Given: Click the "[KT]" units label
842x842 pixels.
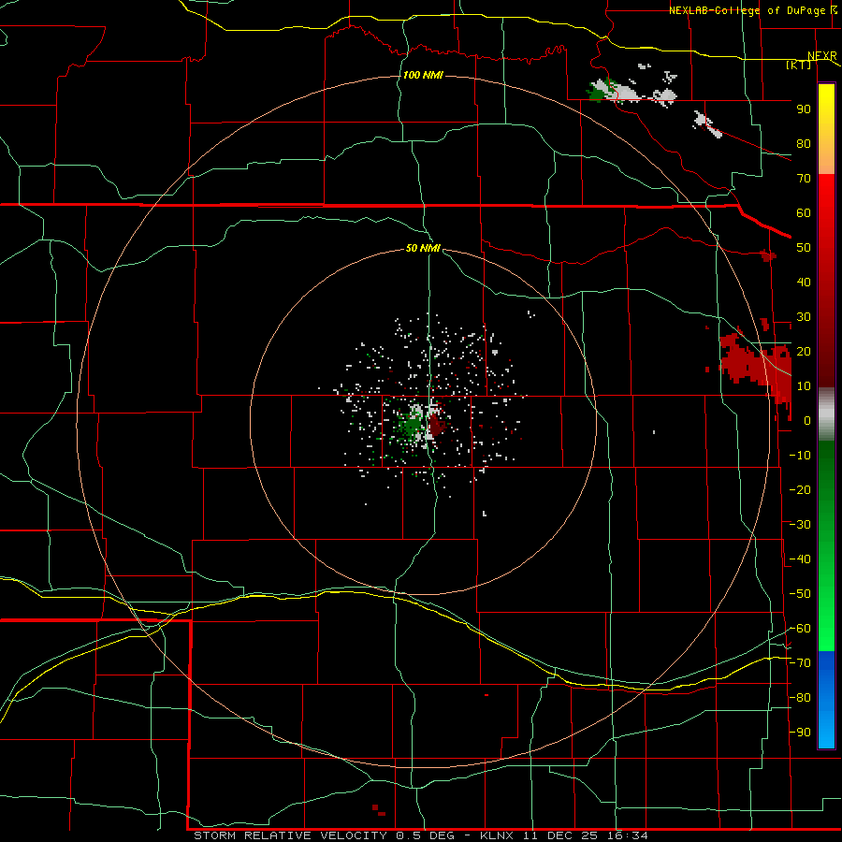Looking at the screenshot, I should pyautogui.click(x=799, y=65).
